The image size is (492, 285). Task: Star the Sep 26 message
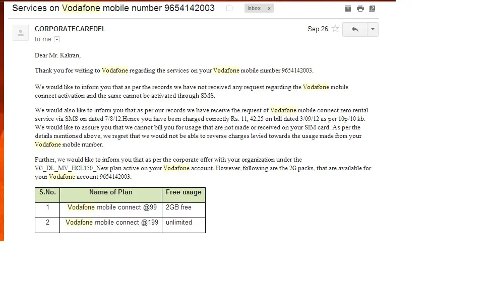(335, 29)
